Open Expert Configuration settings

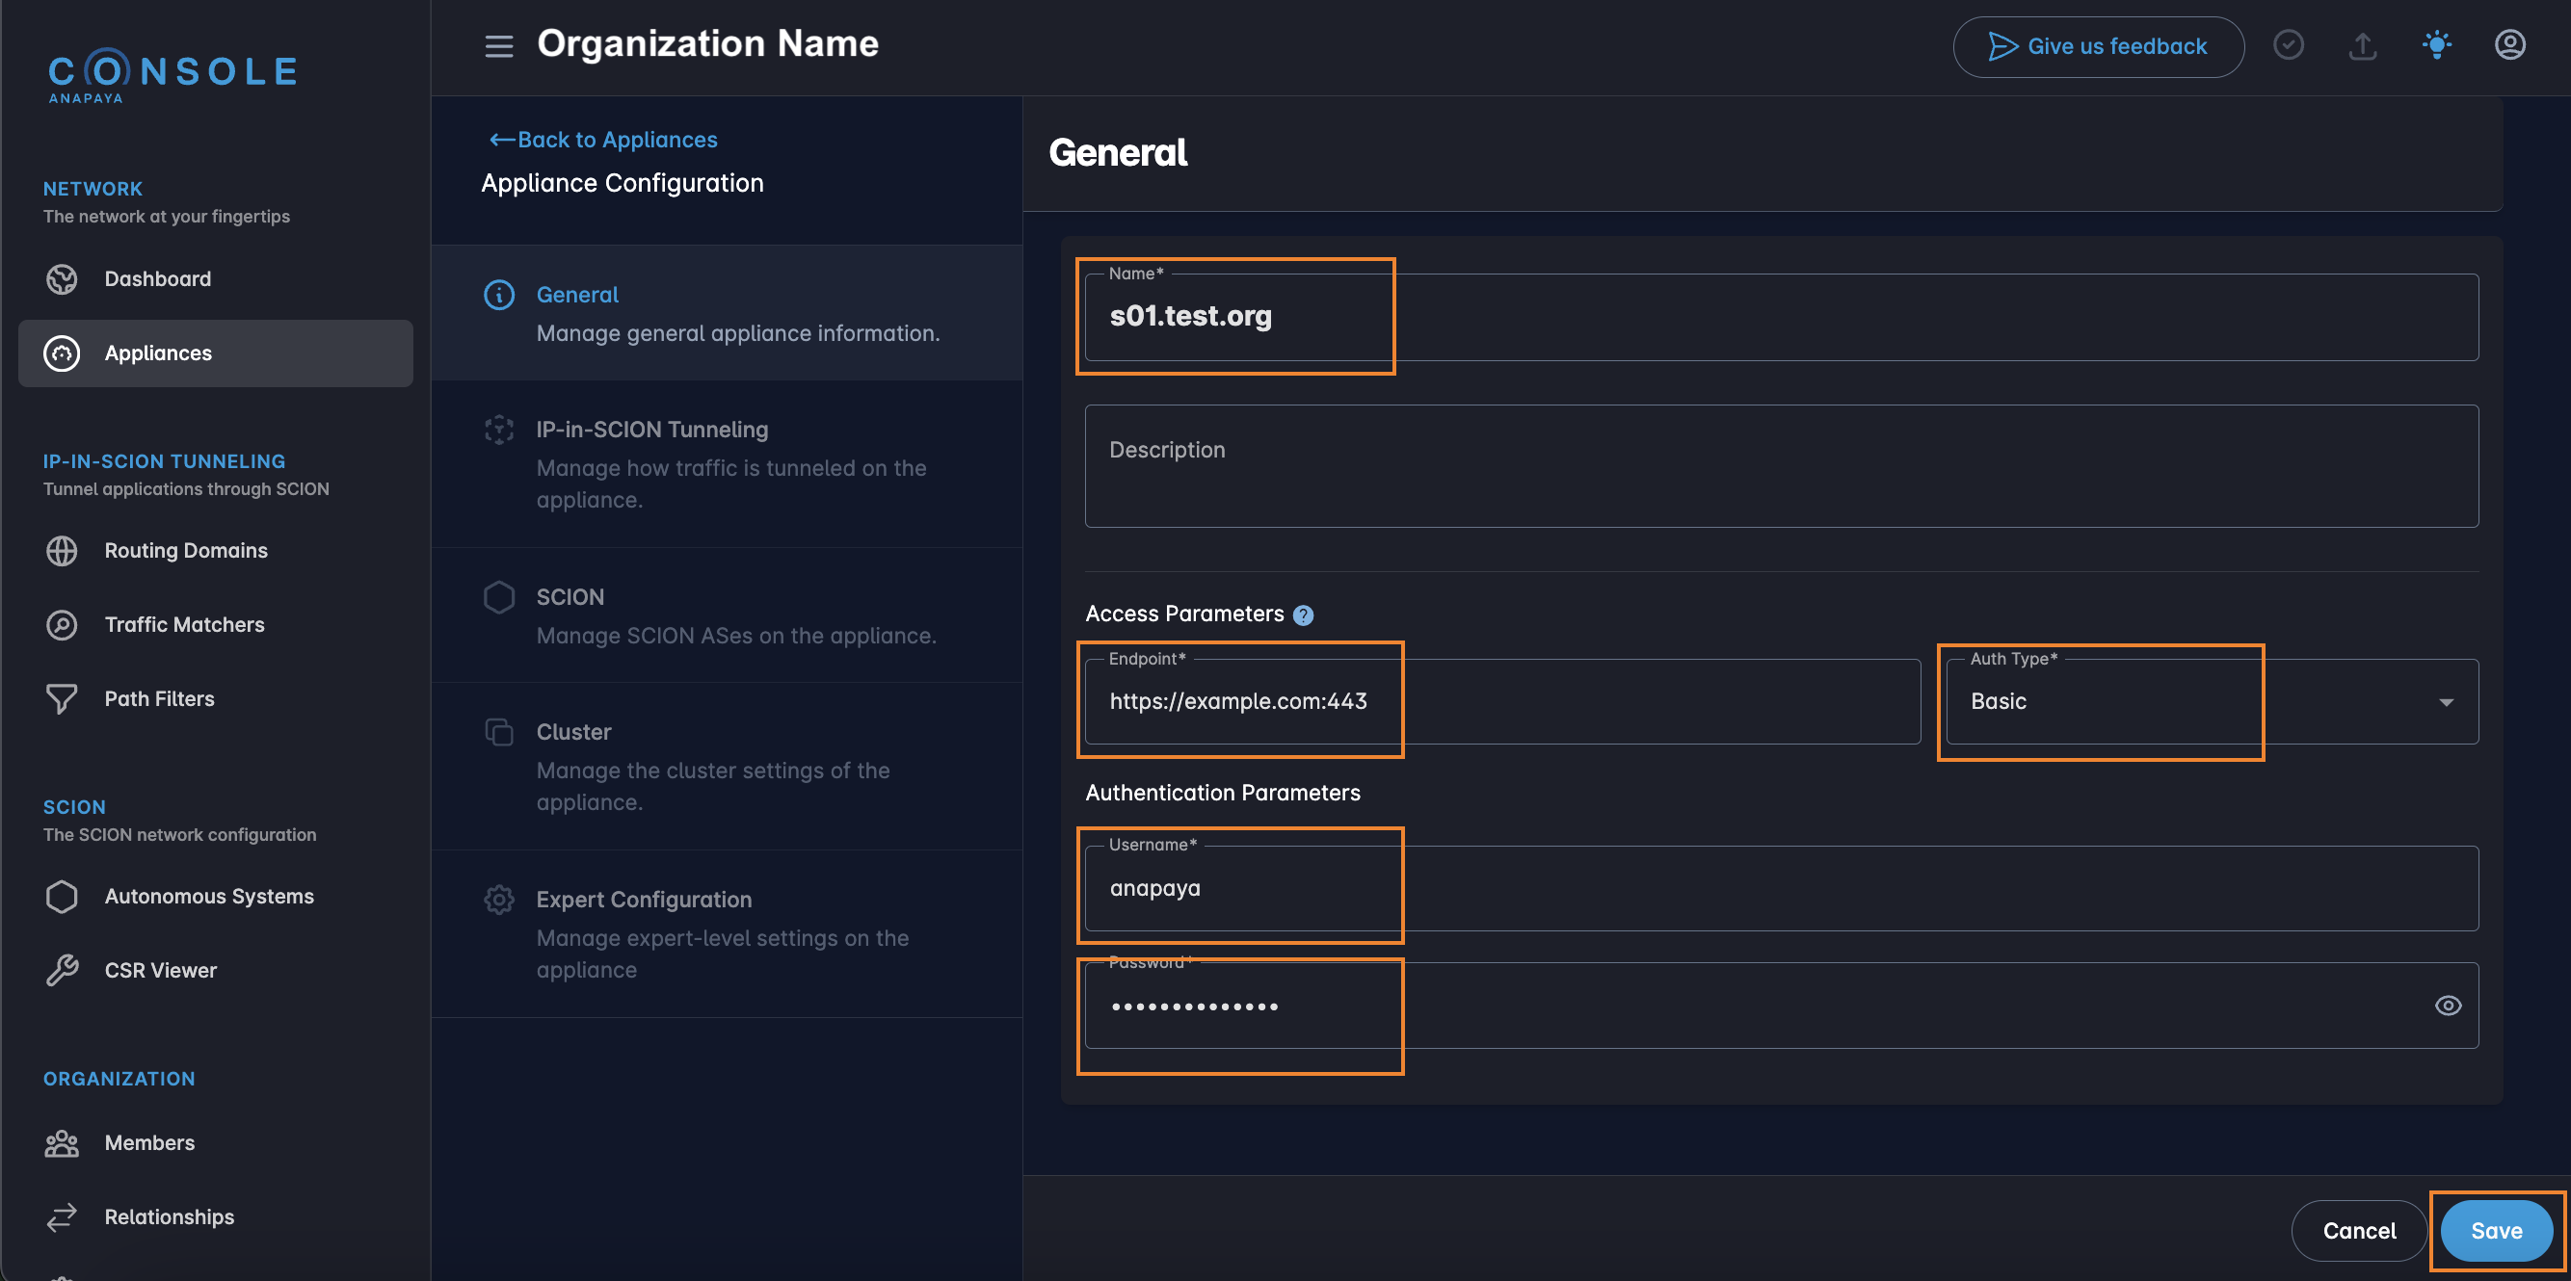pos(644,899)
